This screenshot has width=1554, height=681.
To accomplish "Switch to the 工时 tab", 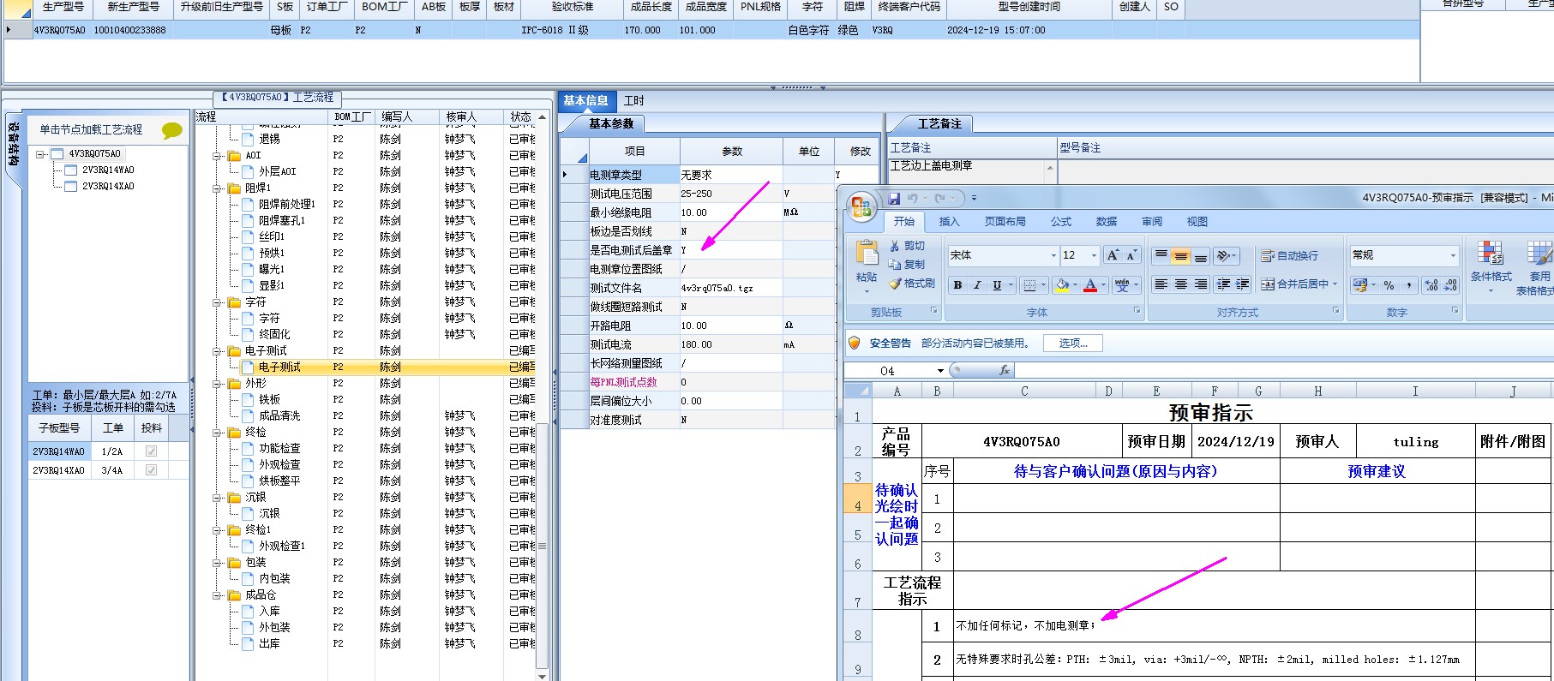I will pyautogui.click(x=634, y=101).
